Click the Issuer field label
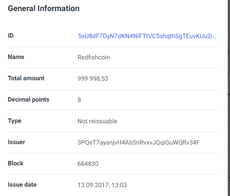The height and width of the screenshot is (196, 230). pos(16,142)
